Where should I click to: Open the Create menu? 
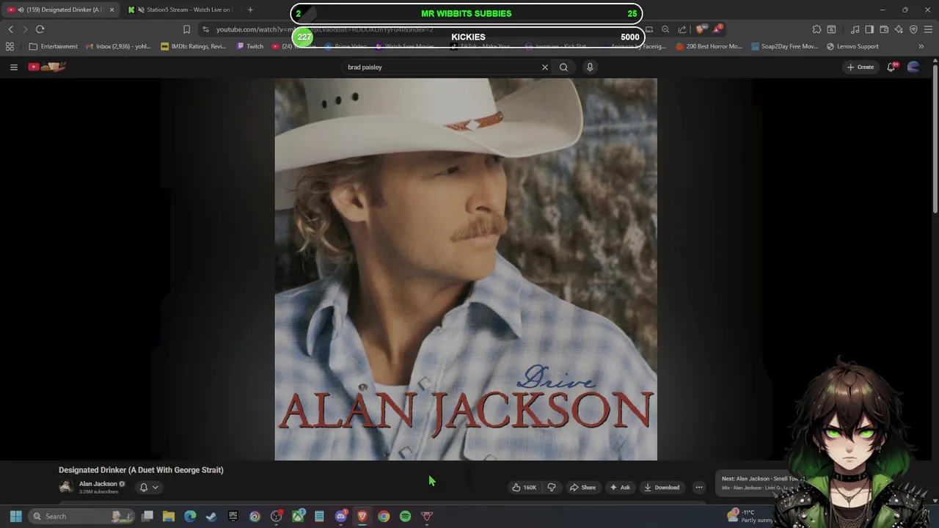(x=861, y=67)
